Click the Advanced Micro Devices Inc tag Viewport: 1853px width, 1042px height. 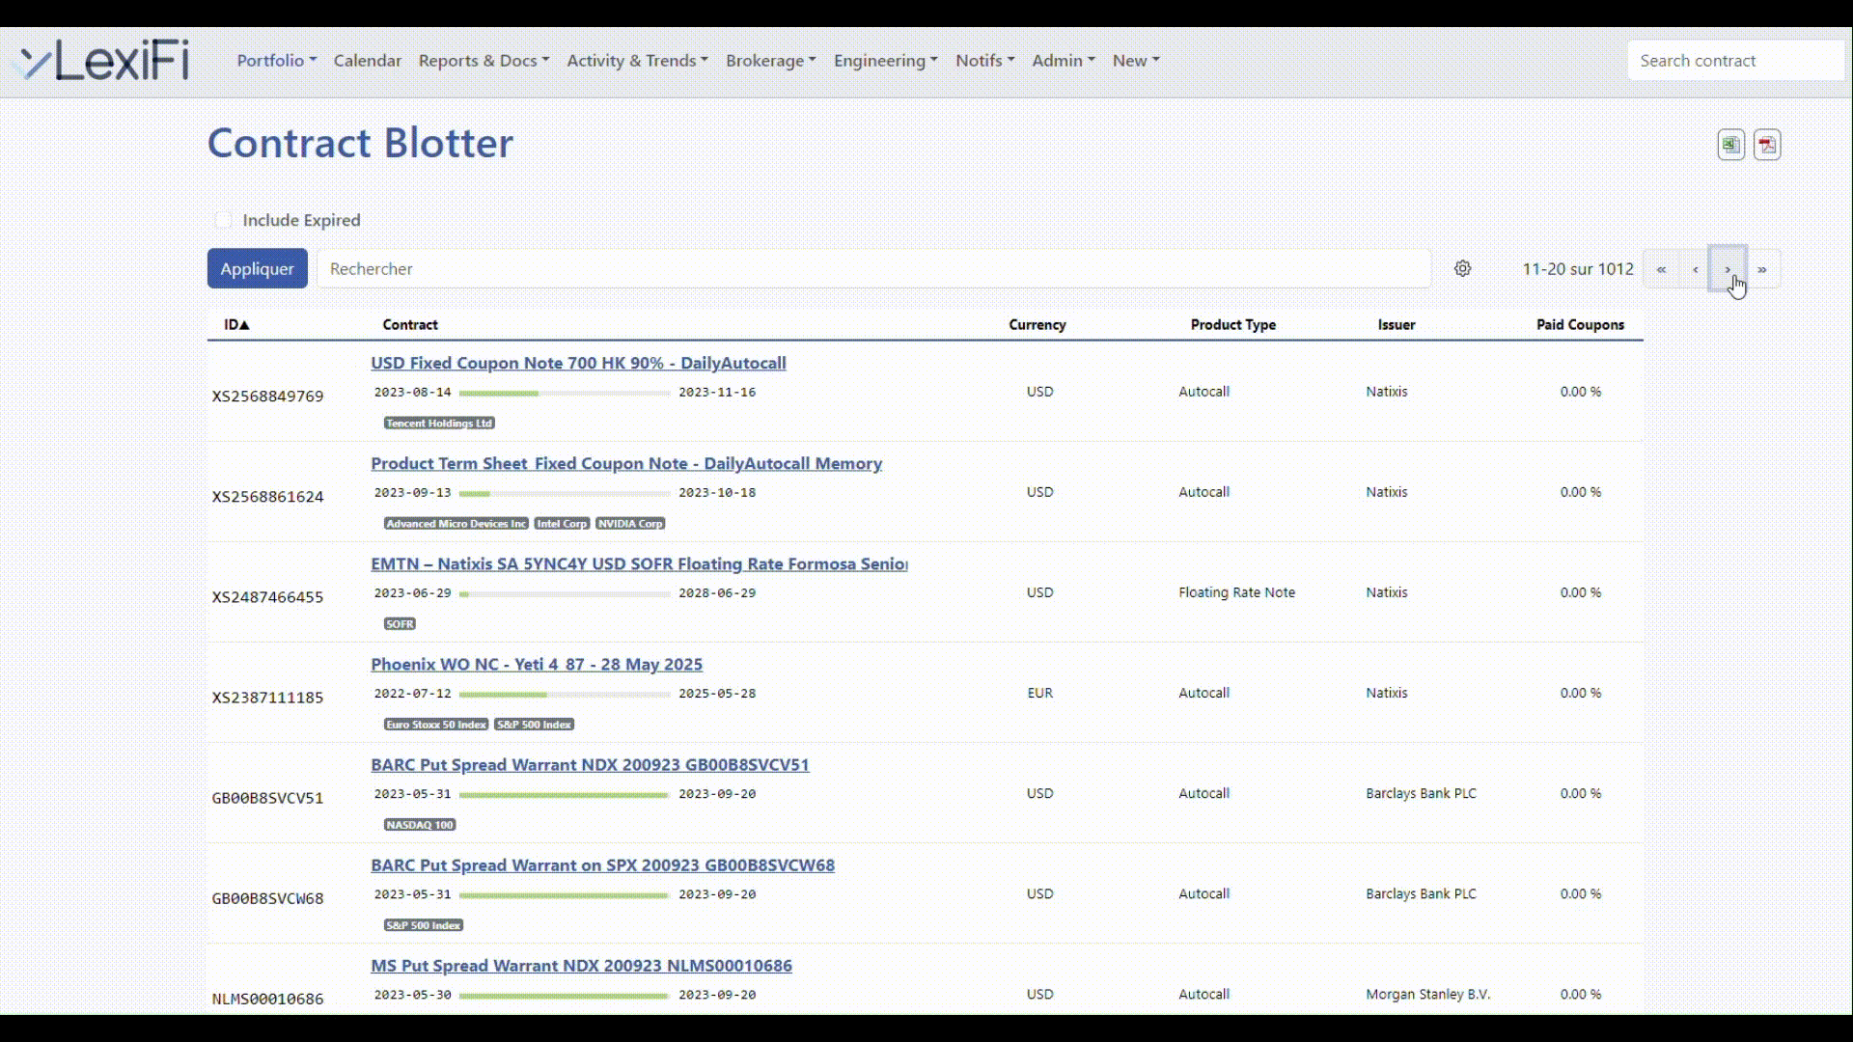[456, 523]
